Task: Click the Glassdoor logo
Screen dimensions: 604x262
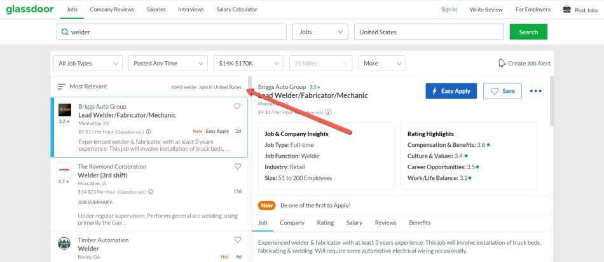Action: (x=30, y=10)
